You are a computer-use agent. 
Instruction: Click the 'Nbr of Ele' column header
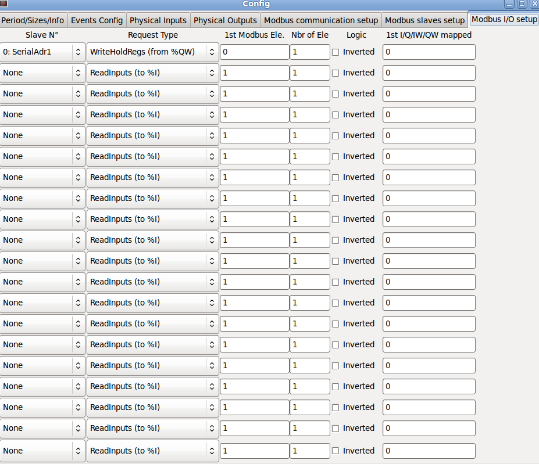point(310,35)
